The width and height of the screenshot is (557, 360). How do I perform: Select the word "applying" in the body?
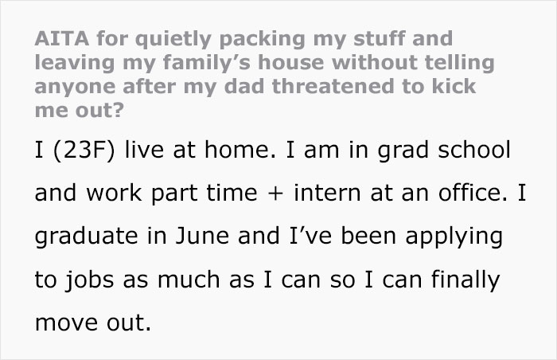tap(454, 237)
